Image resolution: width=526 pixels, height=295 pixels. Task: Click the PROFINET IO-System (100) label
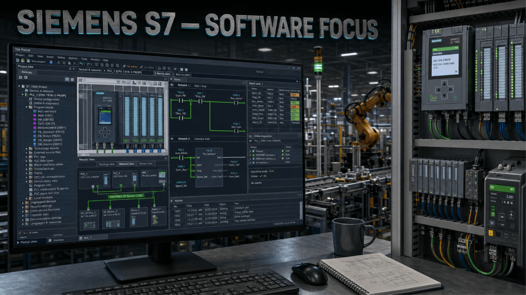[x=127, y=197]
